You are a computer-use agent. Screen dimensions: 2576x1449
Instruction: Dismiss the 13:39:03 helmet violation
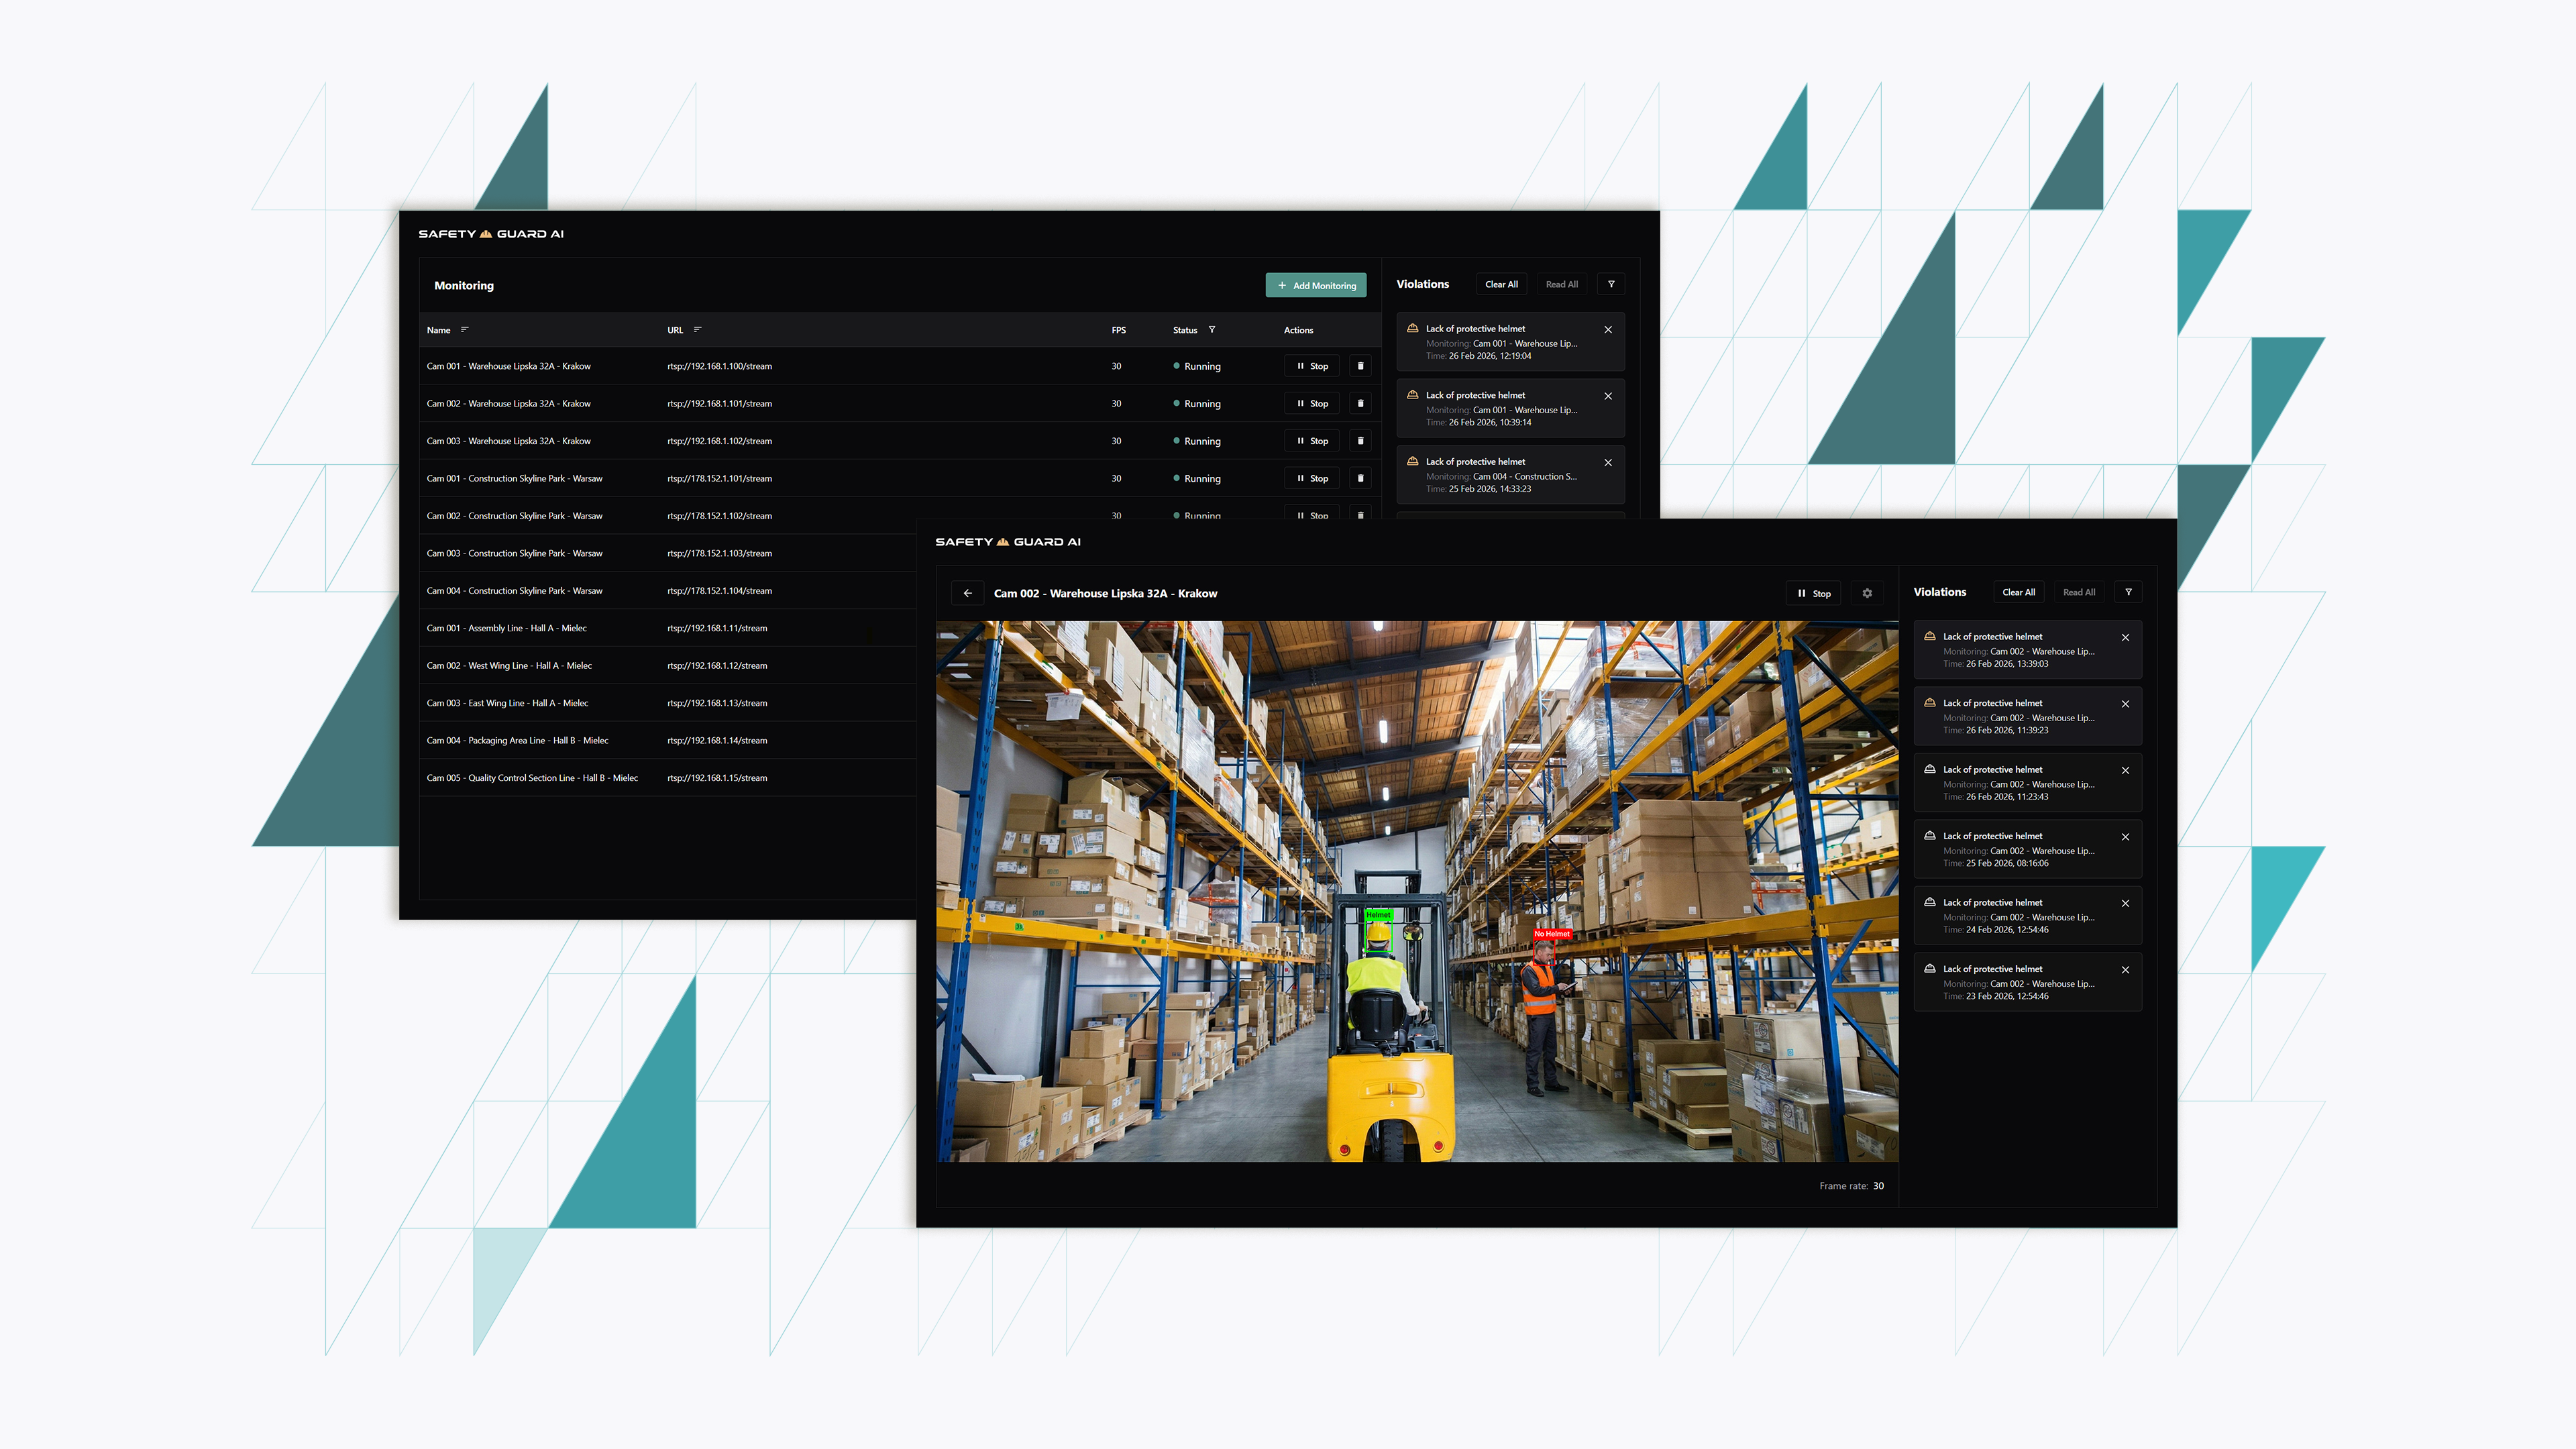[2125, 638]
